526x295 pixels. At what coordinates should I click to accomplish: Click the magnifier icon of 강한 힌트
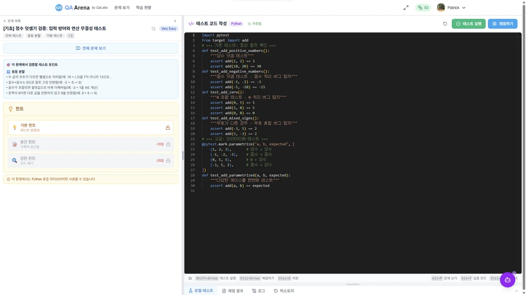coord(14,160)
